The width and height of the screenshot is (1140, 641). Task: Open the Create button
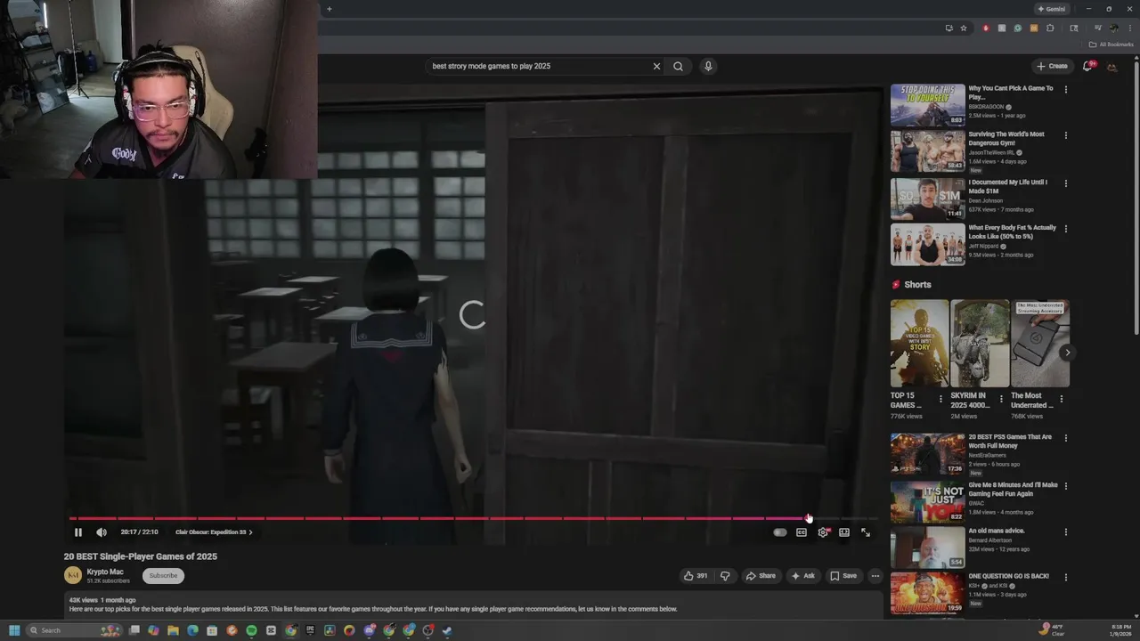point(1052,66)
